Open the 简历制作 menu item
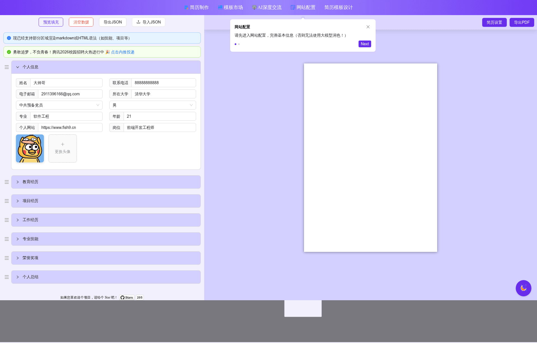Screen dimensions: 537x343 tap(196, 8)
